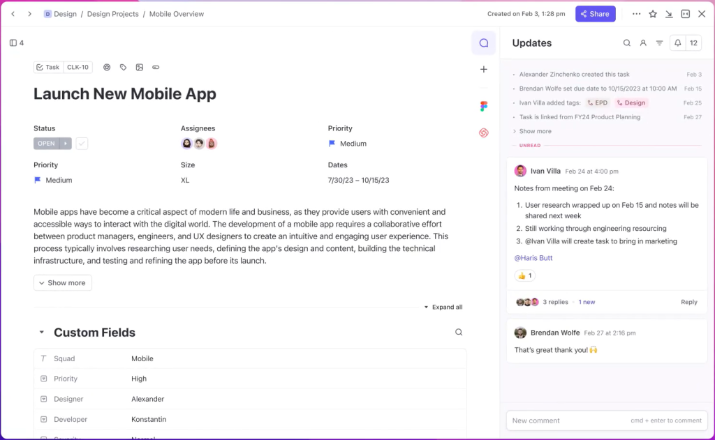Click the AI assistant icon in the task toolbar
Screen dimensions: 715x440
point(107,68)
